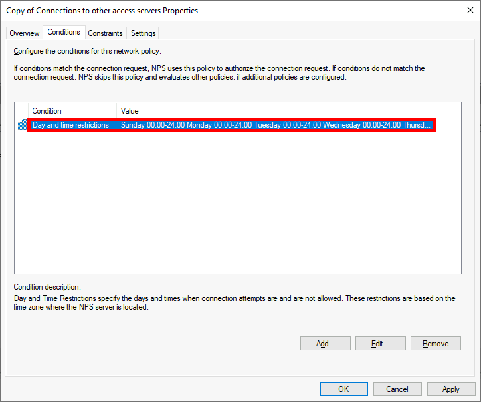This screenshot has height=402, width=481.
Task: Open the Constraints tab
Action: (105, 33)
